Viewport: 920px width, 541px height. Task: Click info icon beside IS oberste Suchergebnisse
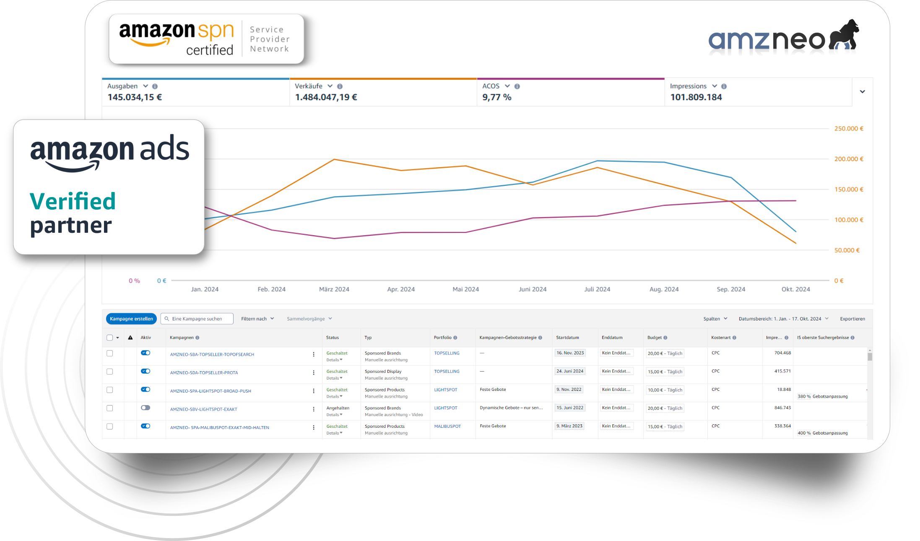852,338
